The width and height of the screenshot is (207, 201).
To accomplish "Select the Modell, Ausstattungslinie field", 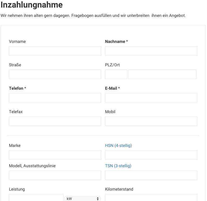I will coord(55,175).
